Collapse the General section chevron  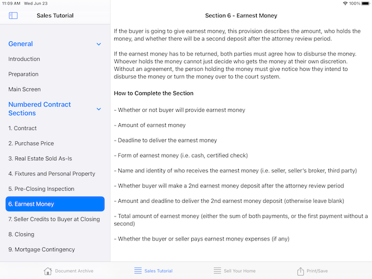[99, 44]
